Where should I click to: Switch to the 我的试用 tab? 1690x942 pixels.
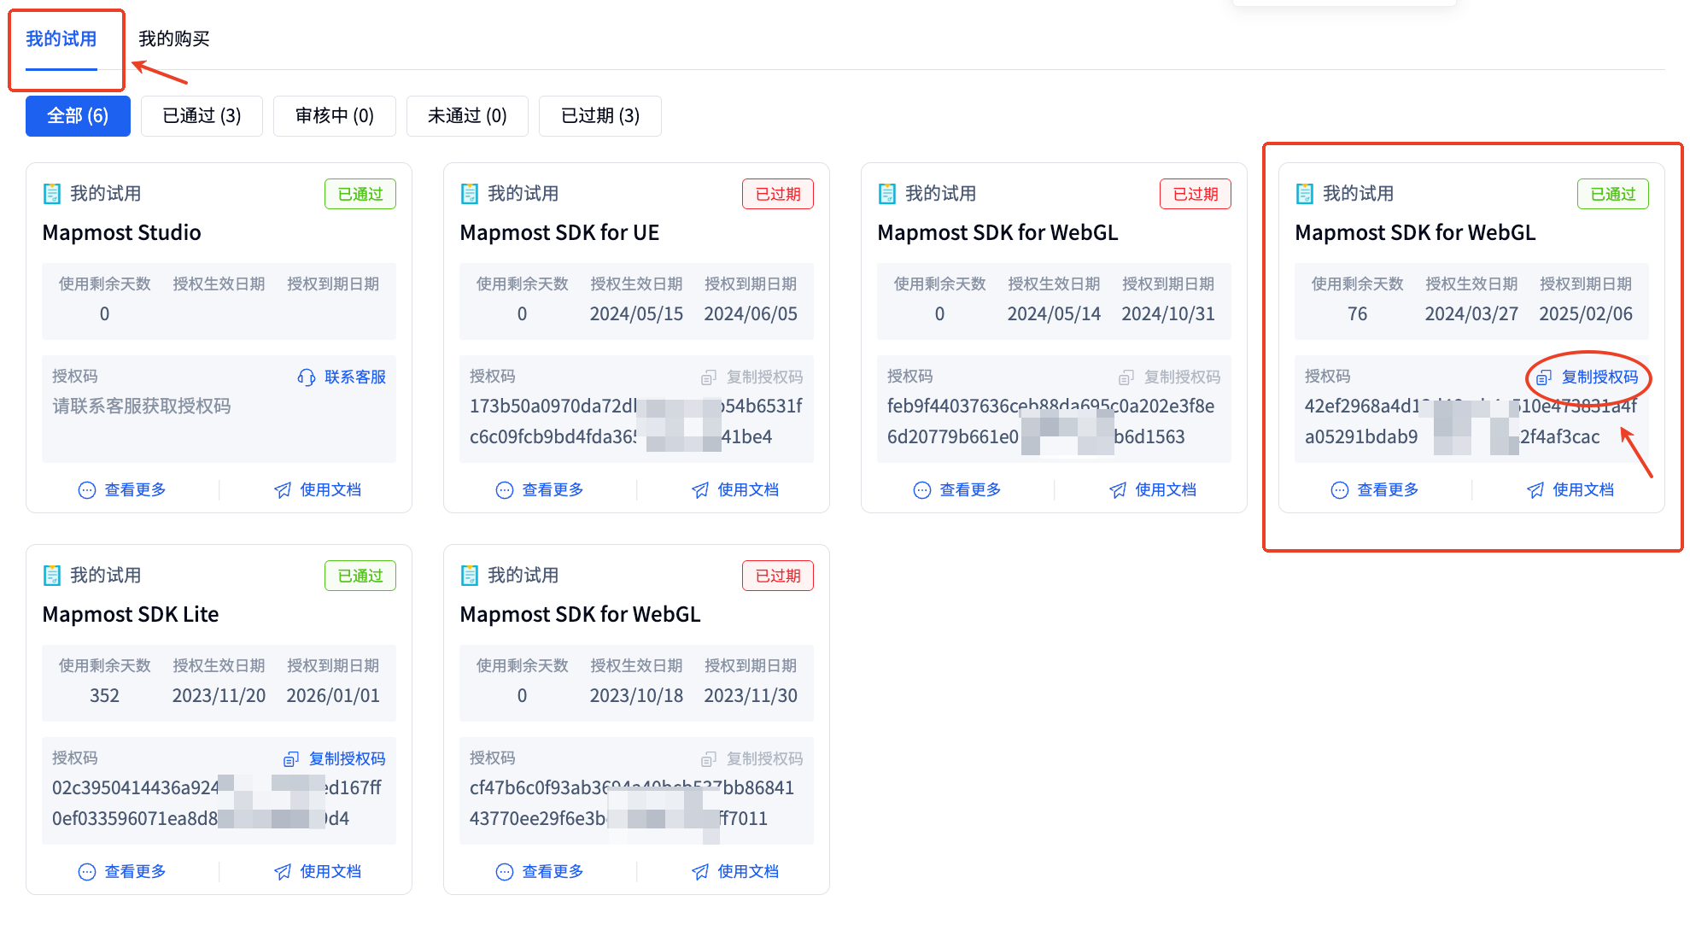(x=61, y=39)
